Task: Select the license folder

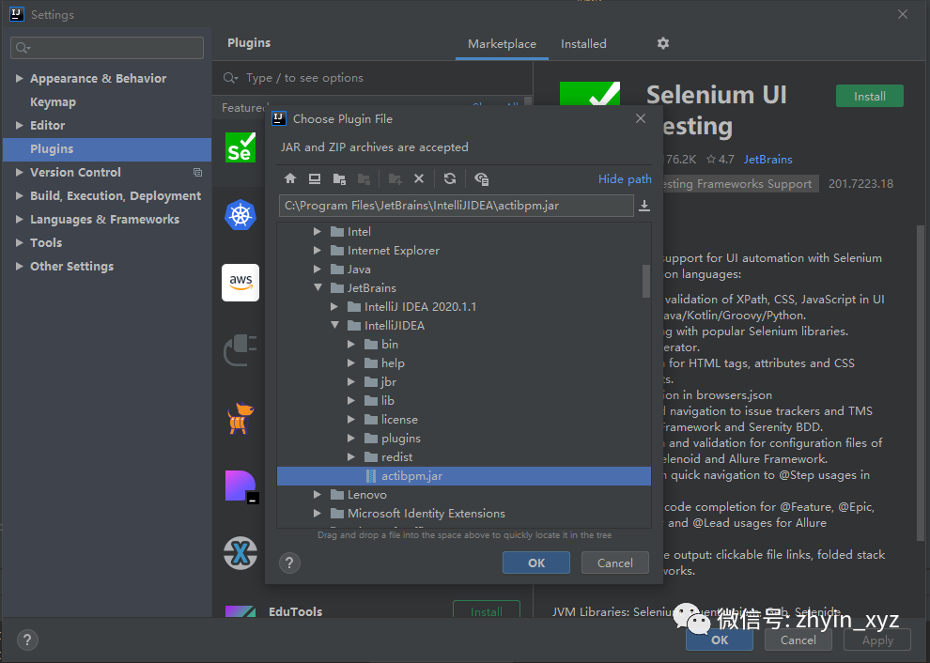Action: coord(399,419)
